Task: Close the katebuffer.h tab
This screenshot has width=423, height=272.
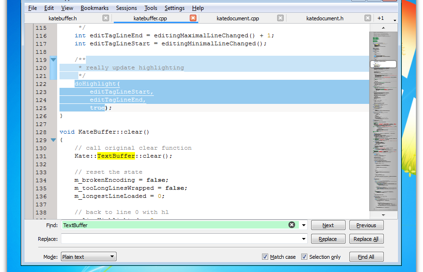Action: [x=106, y=18]
